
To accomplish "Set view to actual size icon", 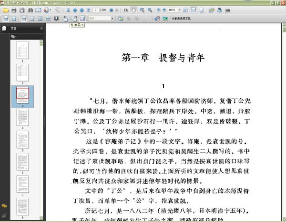I will tap(185, 10).
